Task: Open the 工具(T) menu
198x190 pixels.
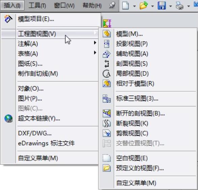Action: pyautogui.click(x=37, y=5)
